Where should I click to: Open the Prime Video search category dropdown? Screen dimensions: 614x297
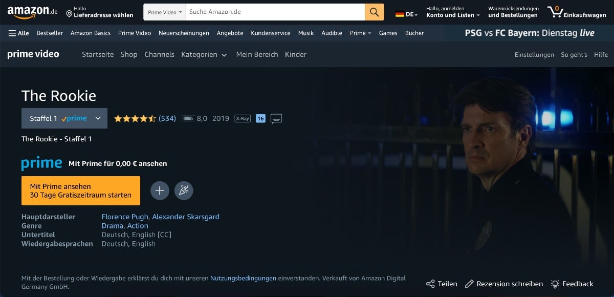[x=165, y=12]
